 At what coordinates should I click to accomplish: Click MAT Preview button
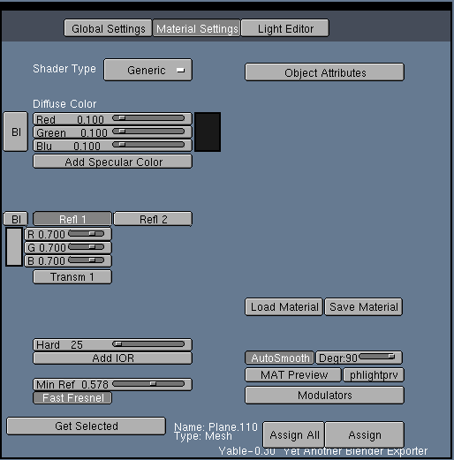click(293, 374)
